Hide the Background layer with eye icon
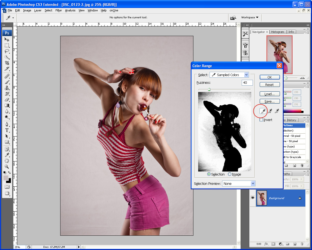 pos(253,198)
